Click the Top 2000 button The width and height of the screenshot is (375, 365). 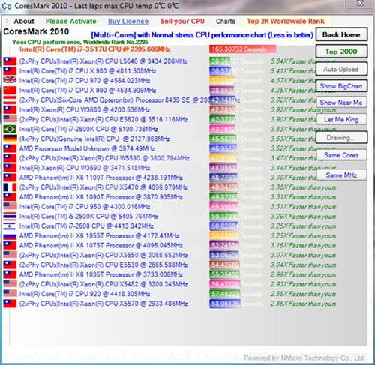(341, 52)
